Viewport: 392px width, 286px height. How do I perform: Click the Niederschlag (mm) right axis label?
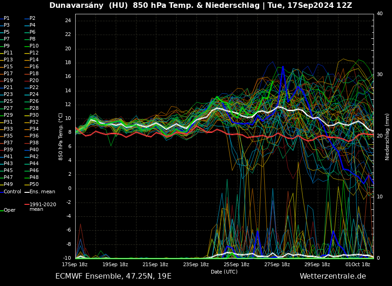pyautogui.click(x=387, y=137)
